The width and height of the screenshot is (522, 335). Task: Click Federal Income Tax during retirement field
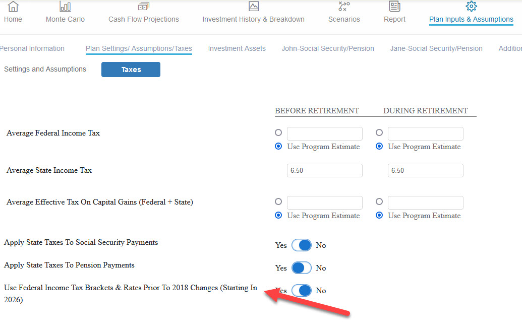click(x=425, y=133)
